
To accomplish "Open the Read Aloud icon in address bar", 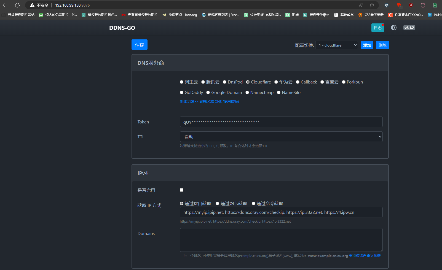I will 361,5.
